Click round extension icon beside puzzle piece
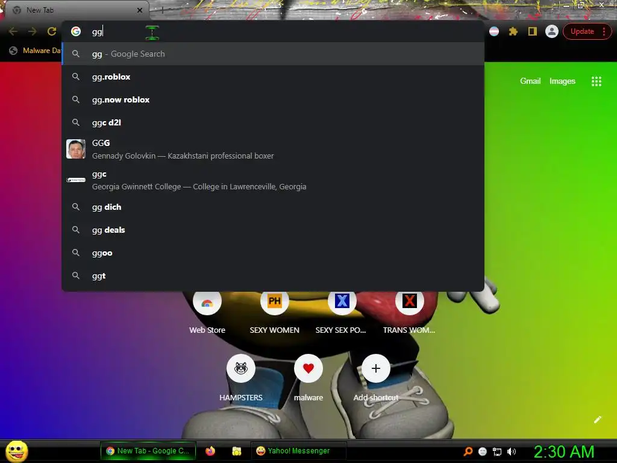The width and height of the screenshot is (617, 463). (494, 31)
